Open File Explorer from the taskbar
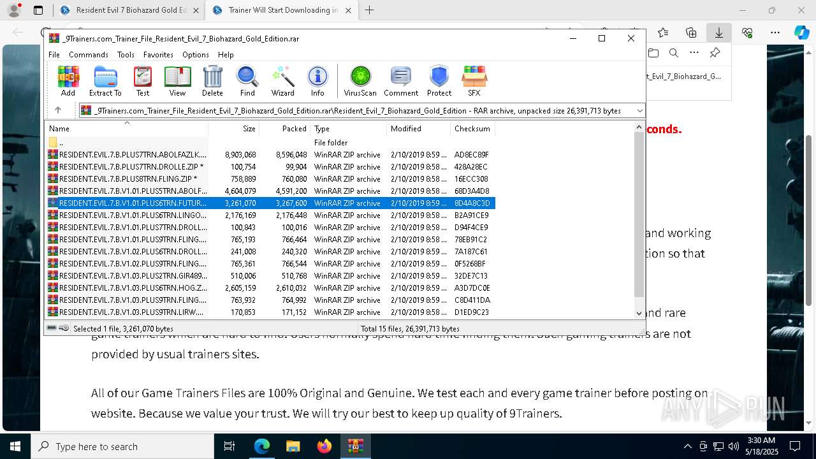 293,446
